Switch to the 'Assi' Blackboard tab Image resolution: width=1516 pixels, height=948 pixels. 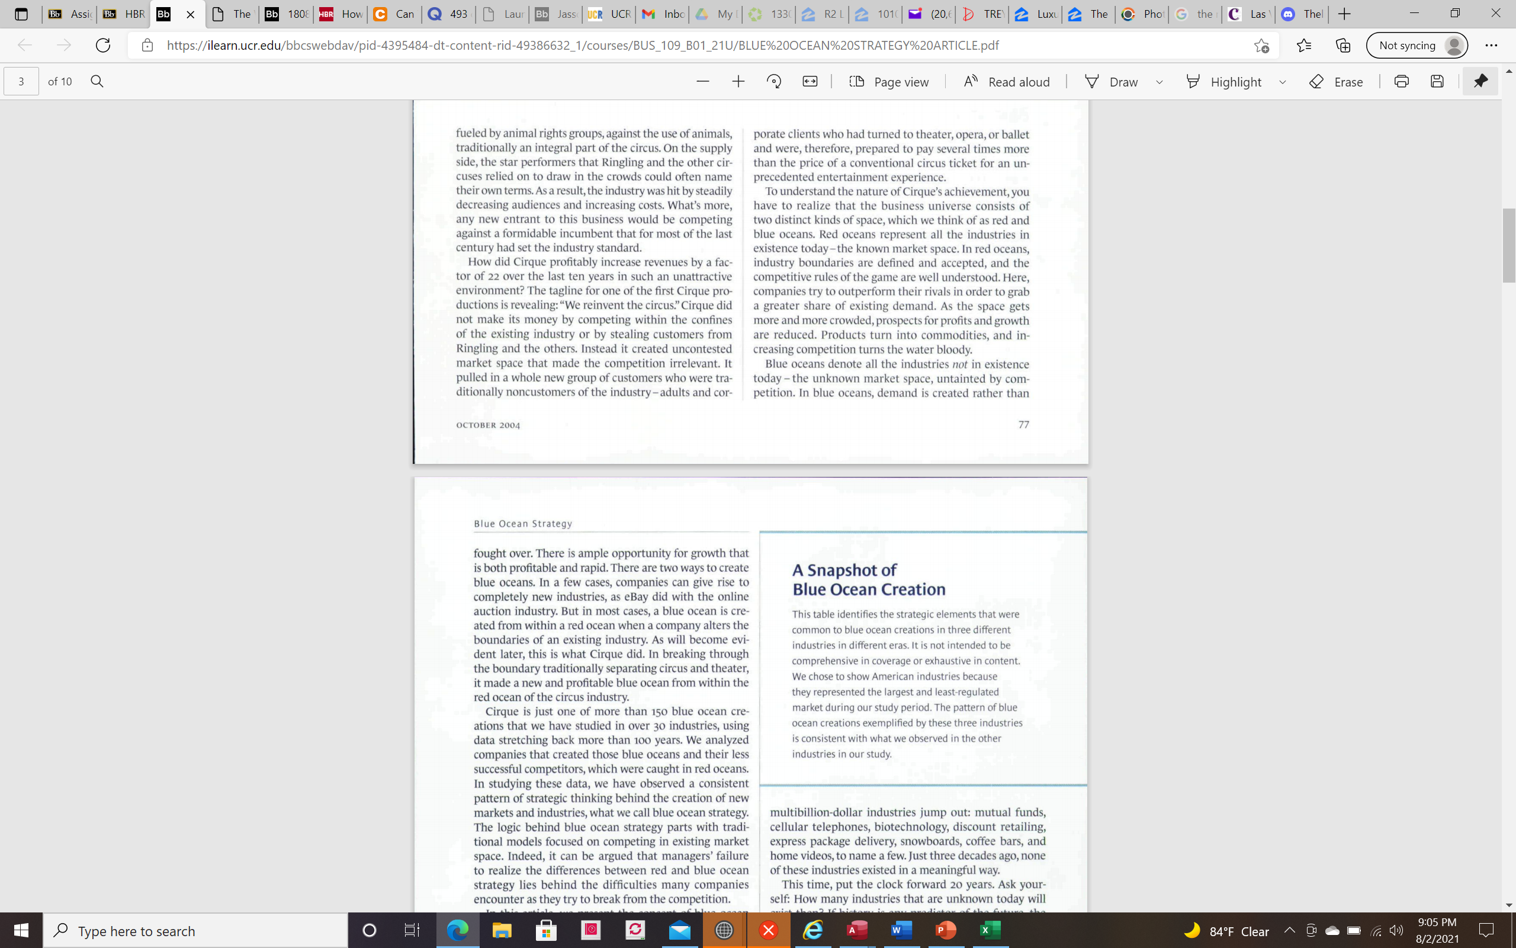[x=69, y=14]
